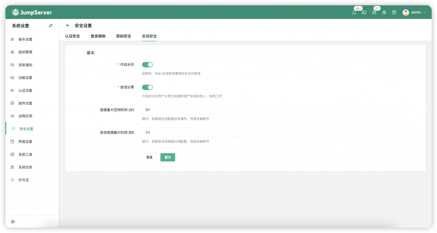This screenshot has width=437, height=233.
Task: Click the 远程应用 sidebar icon
Action: [x=12, y=116]
